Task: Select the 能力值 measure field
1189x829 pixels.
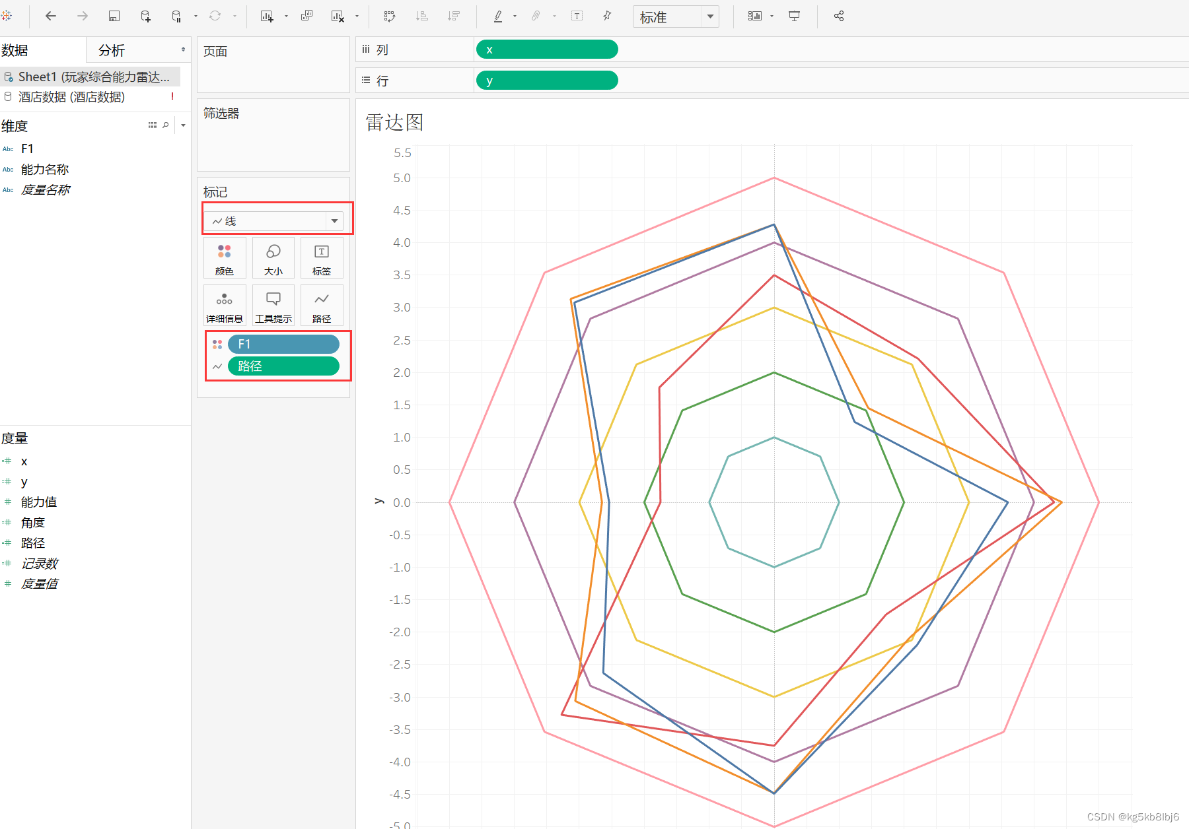Action: point(38,502)
